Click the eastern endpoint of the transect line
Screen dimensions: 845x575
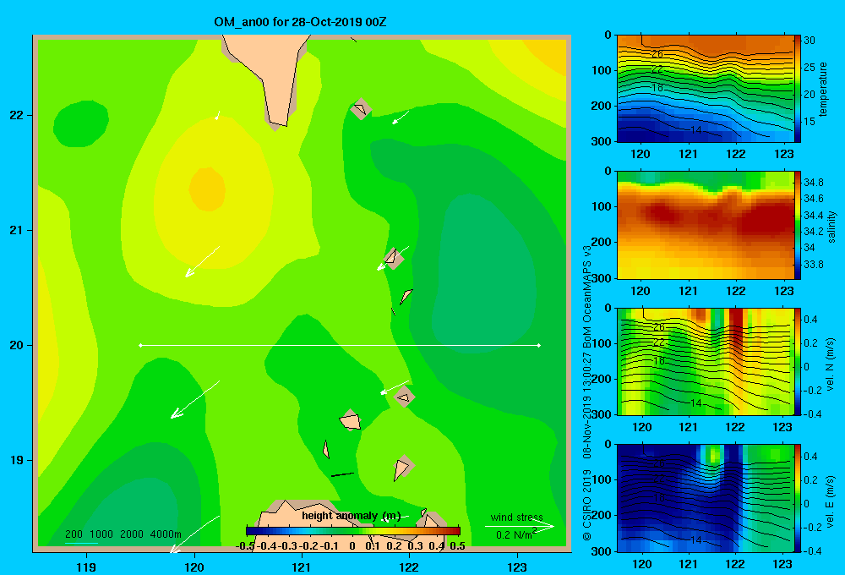[x=539, y=345]
